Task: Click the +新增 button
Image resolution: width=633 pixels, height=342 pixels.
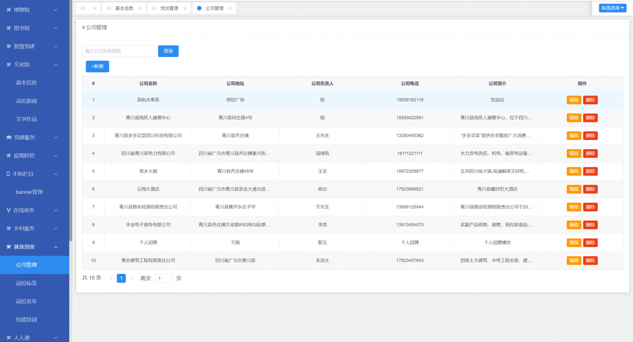Action: [x=97, y=67]
